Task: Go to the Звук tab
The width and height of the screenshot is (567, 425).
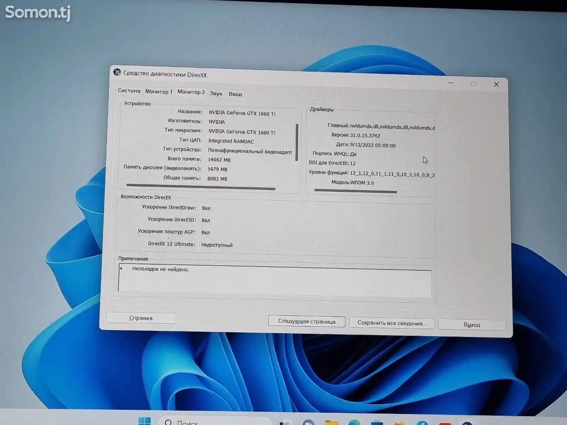Action: click(x=216, y=93)
